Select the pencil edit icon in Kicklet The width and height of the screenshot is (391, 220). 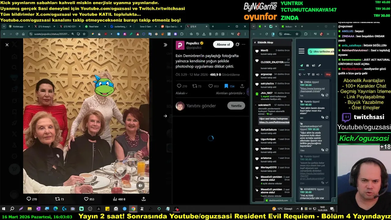pyautogui.click(x=320, y=65)
